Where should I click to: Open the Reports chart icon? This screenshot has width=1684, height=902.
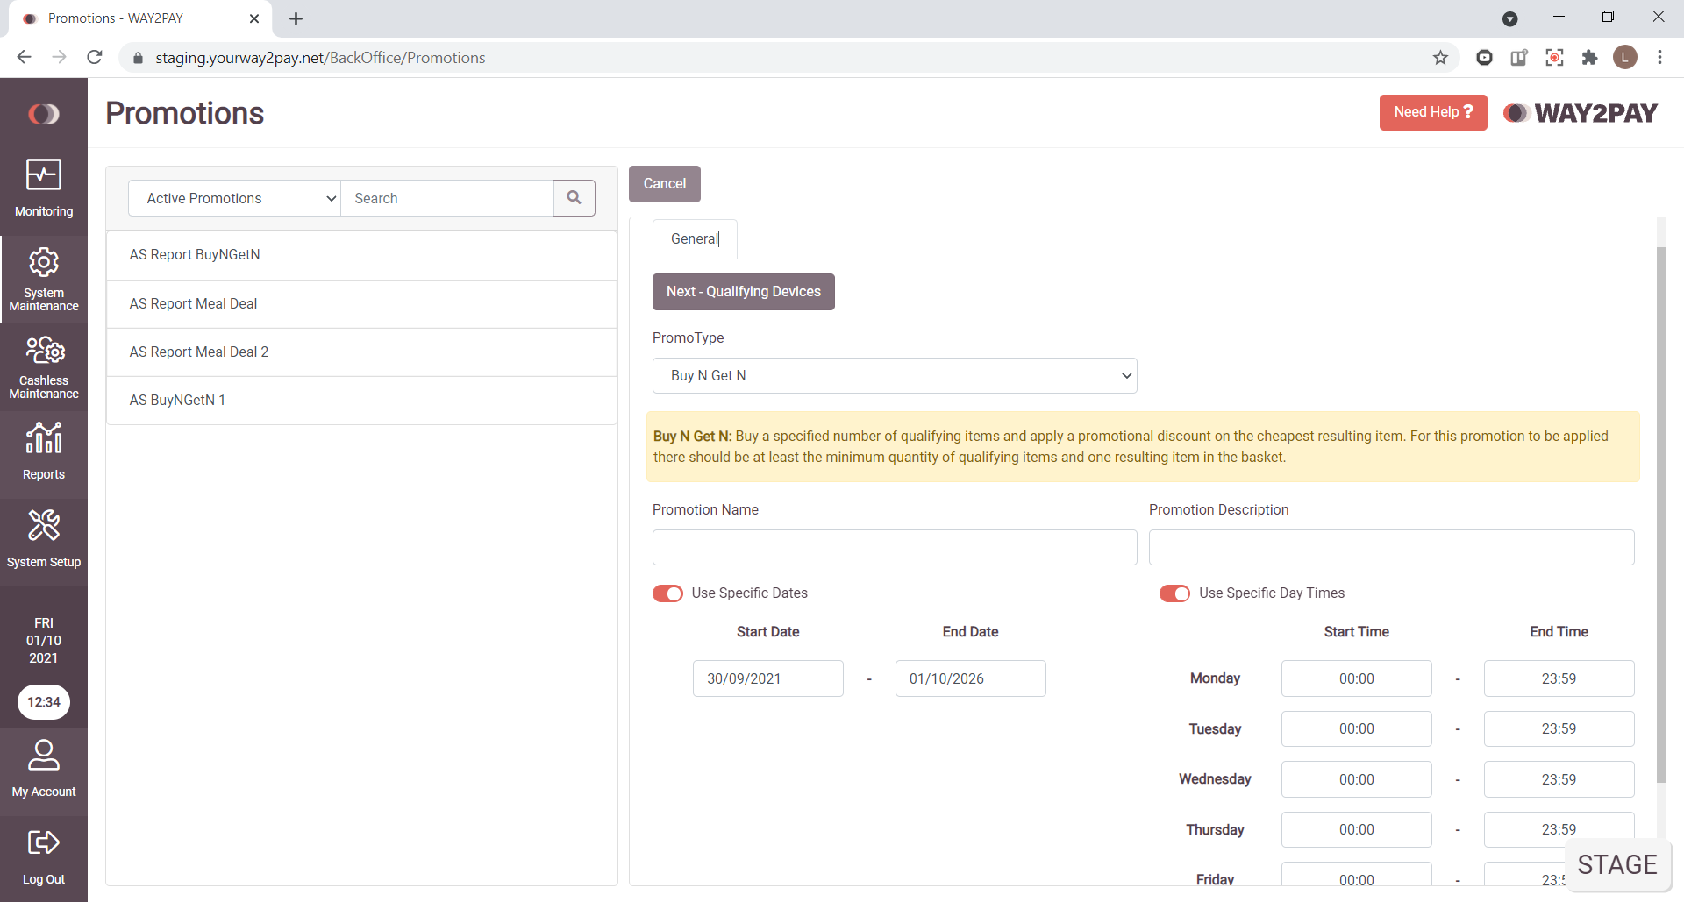(x=44, y=437)
